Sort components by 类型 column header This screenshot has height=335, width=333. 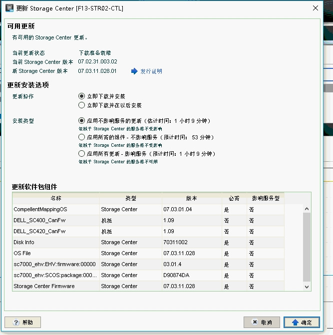pos(131,198)
